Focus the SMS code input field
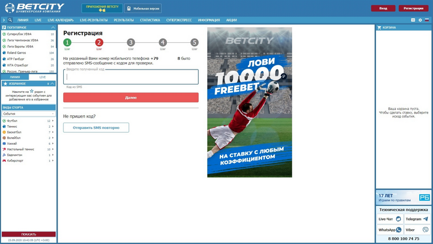Image resolution: width=433 pixels, height=244 pixels. coord(131,77)
